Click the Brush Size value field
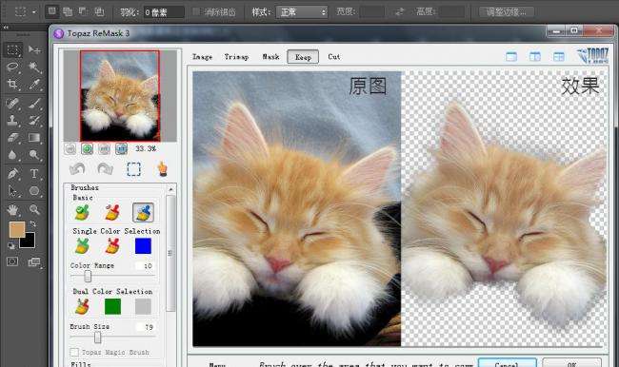The height and width of the screenshot is (367, 619). pyautogui.click(x=145, y=327)
